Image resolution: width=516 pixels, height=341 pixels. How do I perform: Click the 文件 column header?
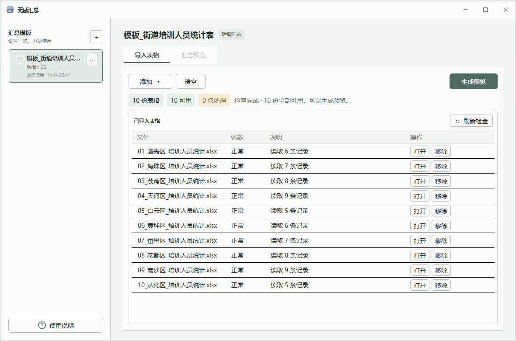(x=143, y=137)
